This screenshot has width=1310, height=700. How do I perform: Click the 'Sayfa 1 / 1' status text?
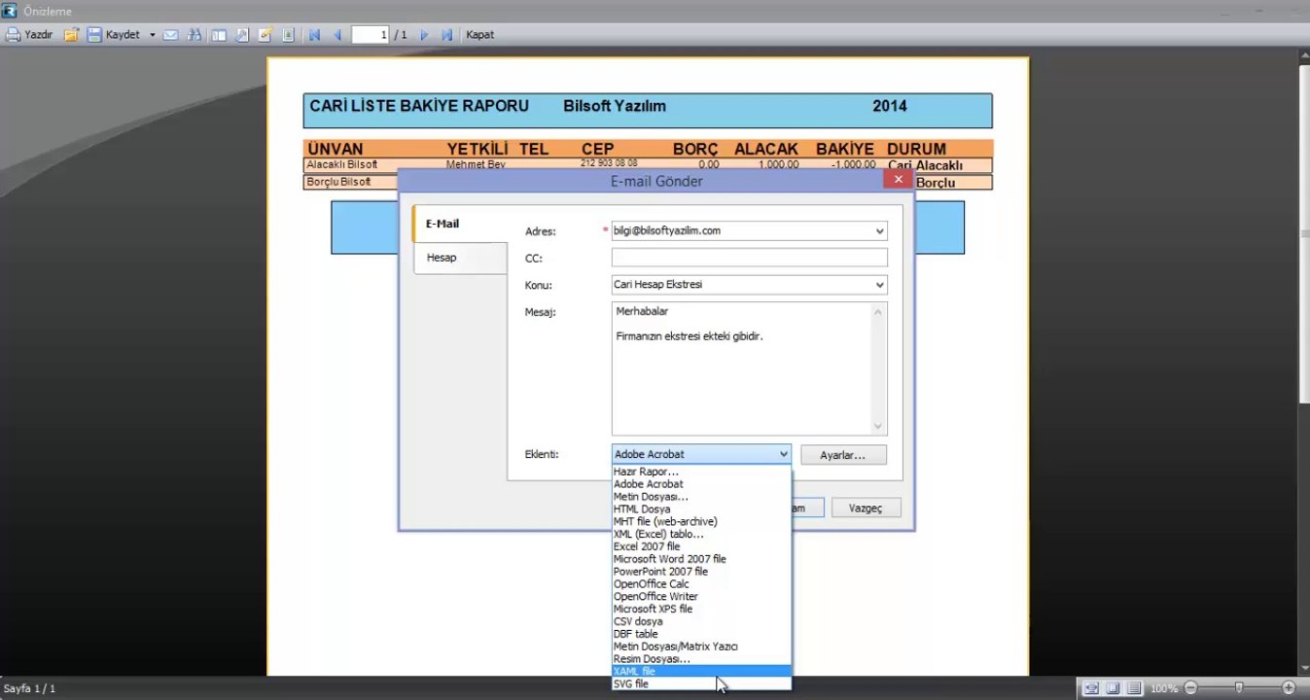click(30, 688)
